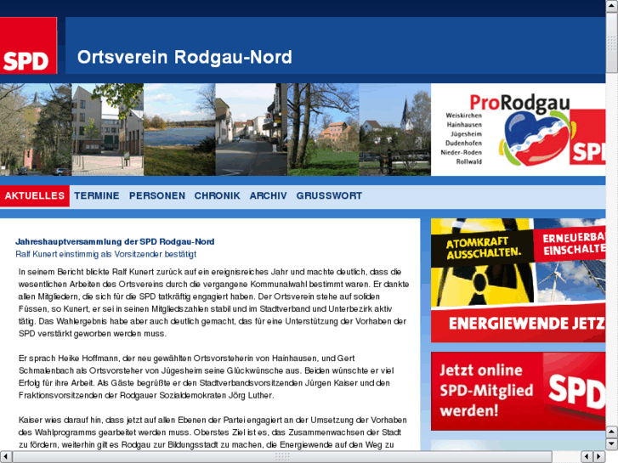This screenshot has width=618, height=463.
Task: Click the text 'Er sprach Heike Hoffmann'
Action: click(x=69, y=359)
